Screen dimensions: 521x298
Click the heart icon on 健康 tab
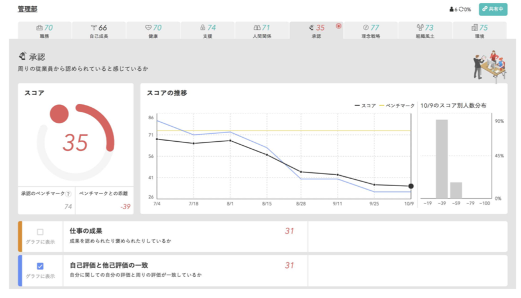pyautogui.click(x=148, y=28)
